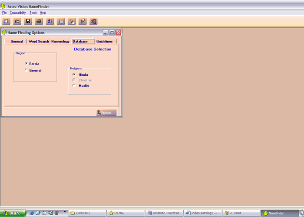Image resolution: width=304 pixels, height=217 pixels.
Task: Click the fifth quick launch icon
Action: 56,213
